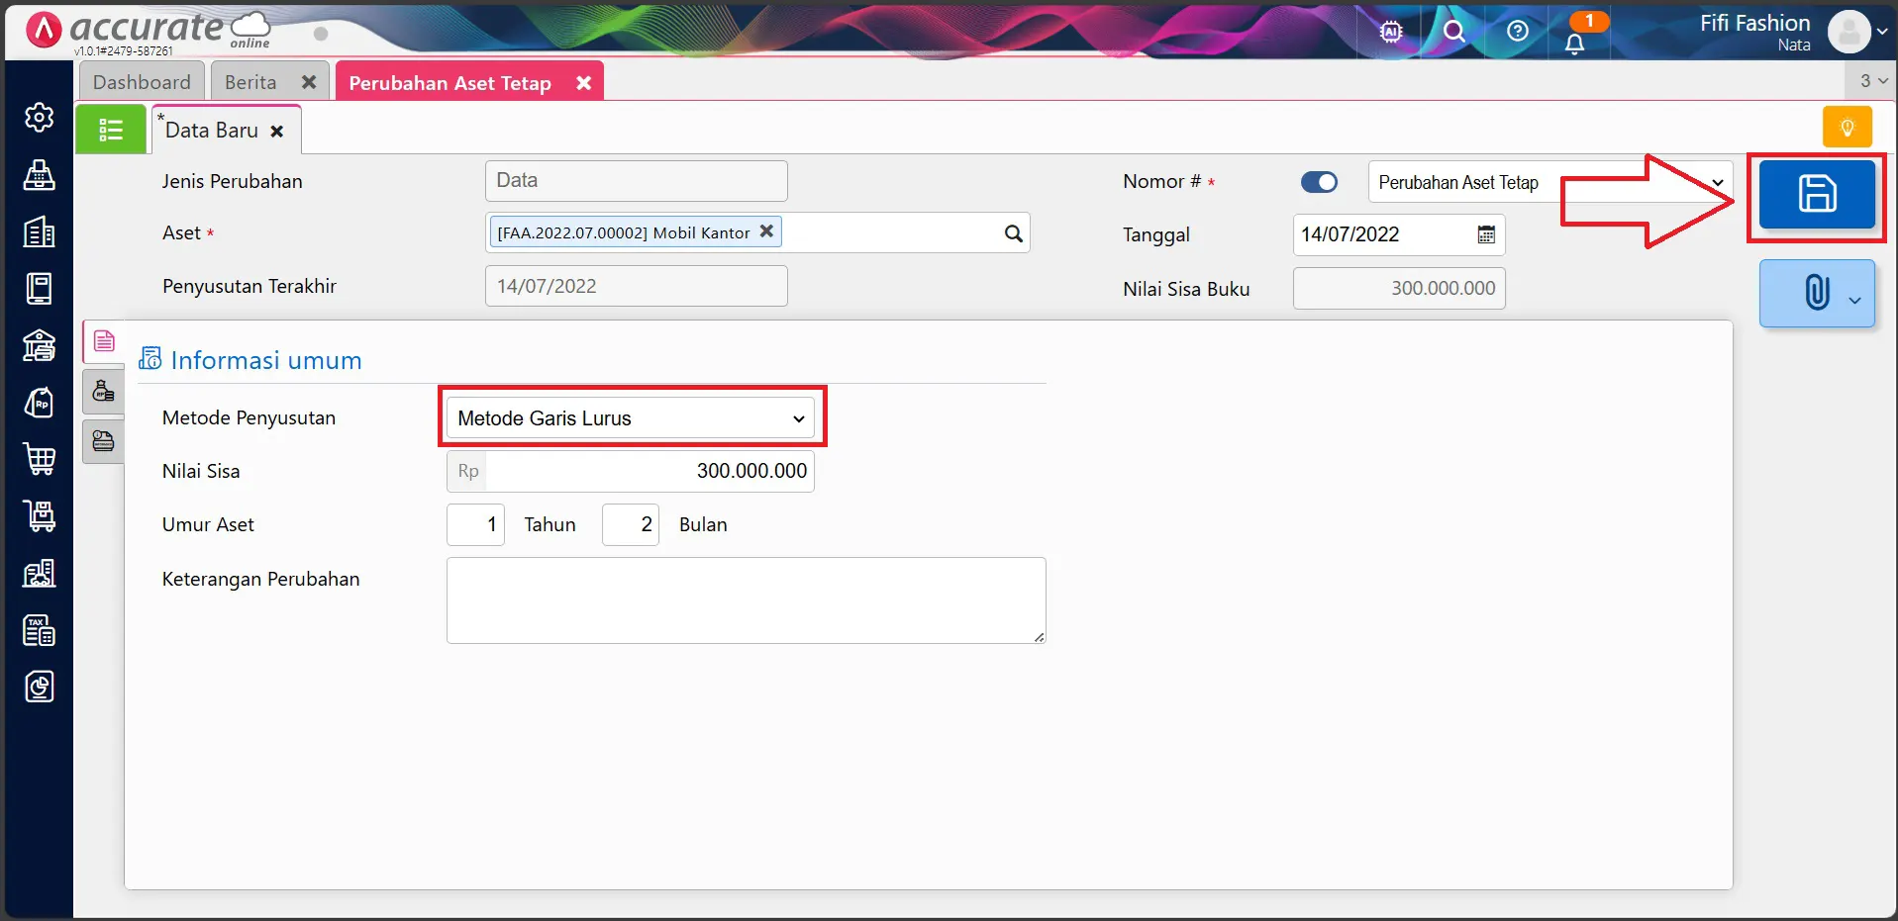1898x921 pixels.
Task: Open the reports chart sidebar icon
Action: click(39, 687)
